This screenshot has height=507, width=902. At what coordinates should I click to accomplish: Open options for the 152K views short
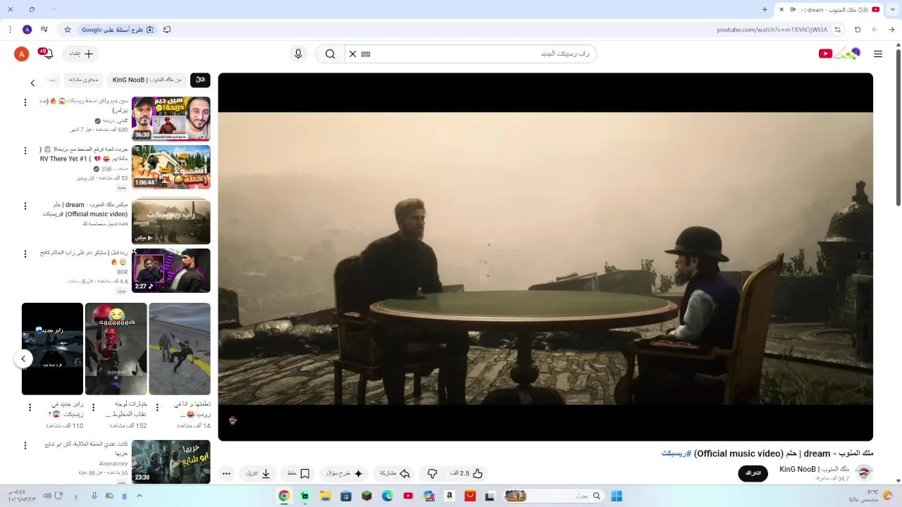(x=93, y=408)
